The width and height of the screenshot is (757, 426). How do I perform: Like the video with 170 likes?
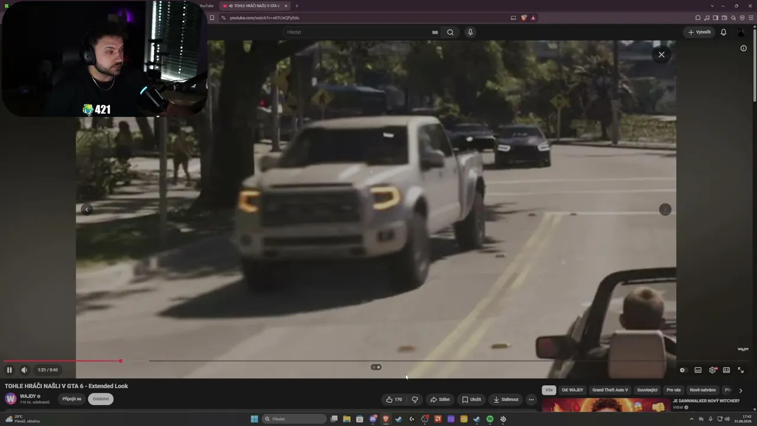pos(394,399)
